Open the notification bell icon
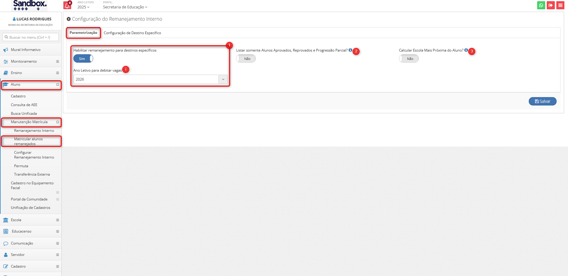 click(67, 5)
